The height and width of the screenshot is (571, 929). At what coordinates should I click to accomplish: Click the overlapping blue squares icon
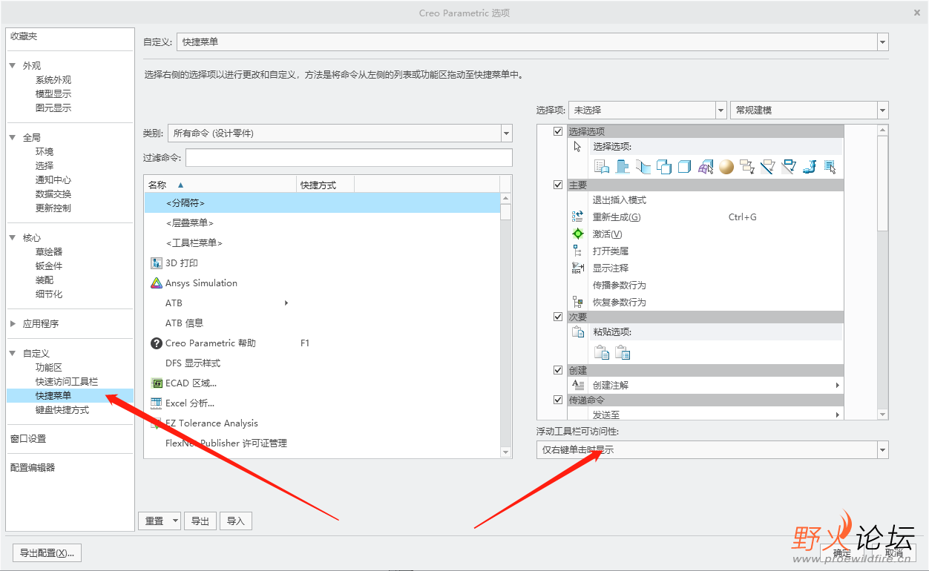(664, 167)
